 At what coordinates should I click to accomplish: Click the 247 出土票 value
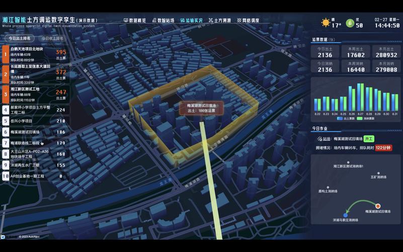61,92
